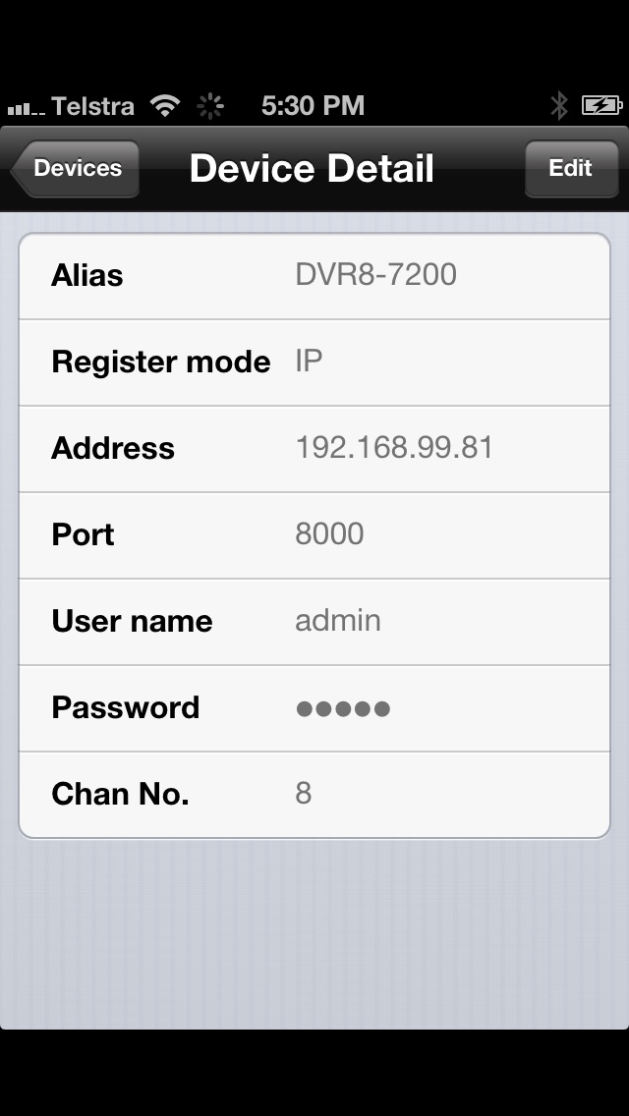
Task: Tap the Telstra carrier label
Action: 92,106
